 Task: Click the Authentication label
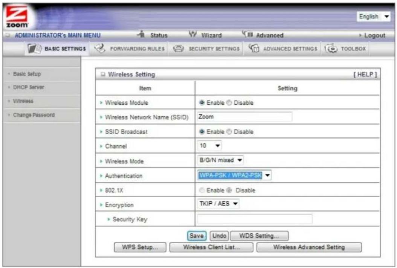(124, 176)
